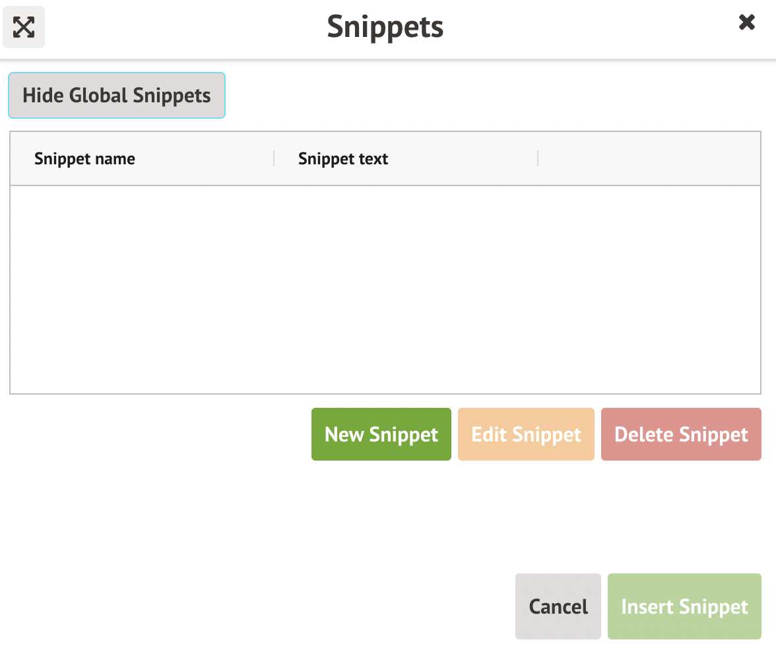Close the Snippets dialog with the X
This screenshot has height=648, width=776.
(x=746, y=23)
